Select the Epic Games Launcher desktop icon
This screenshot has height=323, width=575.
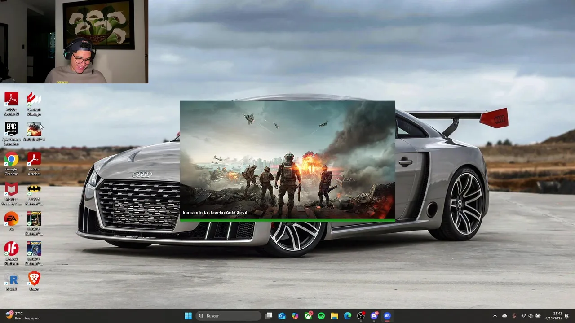11,134
